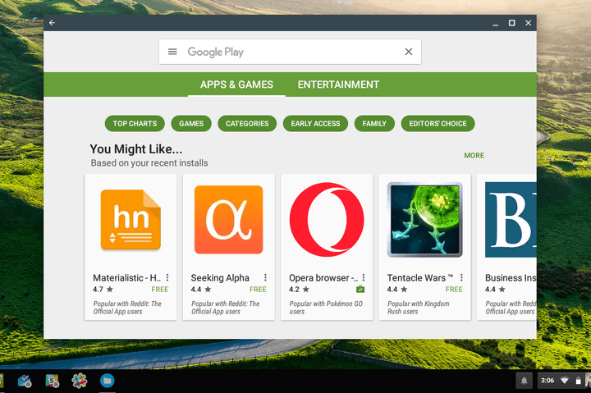This screenshot has height=393, width=591.
Task: Browse Categories
Action: pos(247,124)
